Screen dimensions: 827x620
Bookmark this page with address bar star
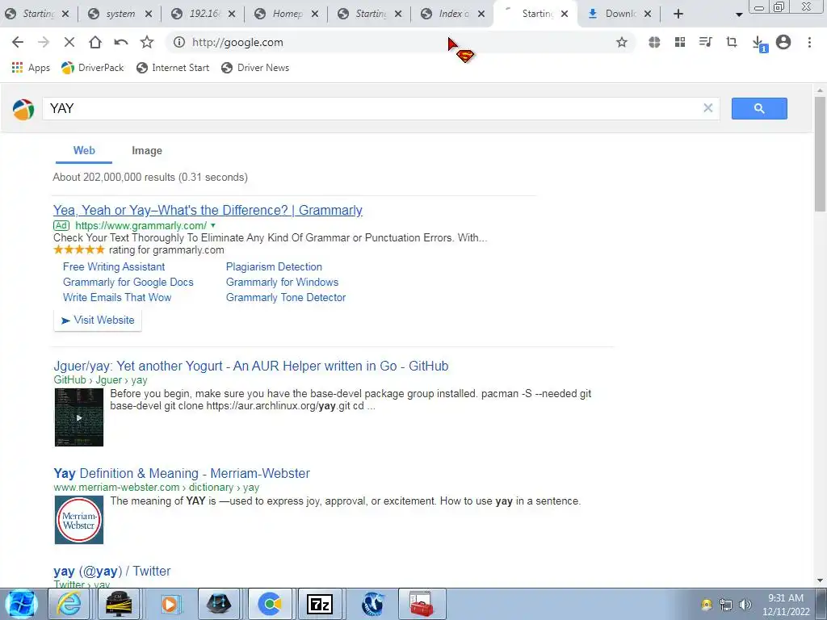[622, 42]
